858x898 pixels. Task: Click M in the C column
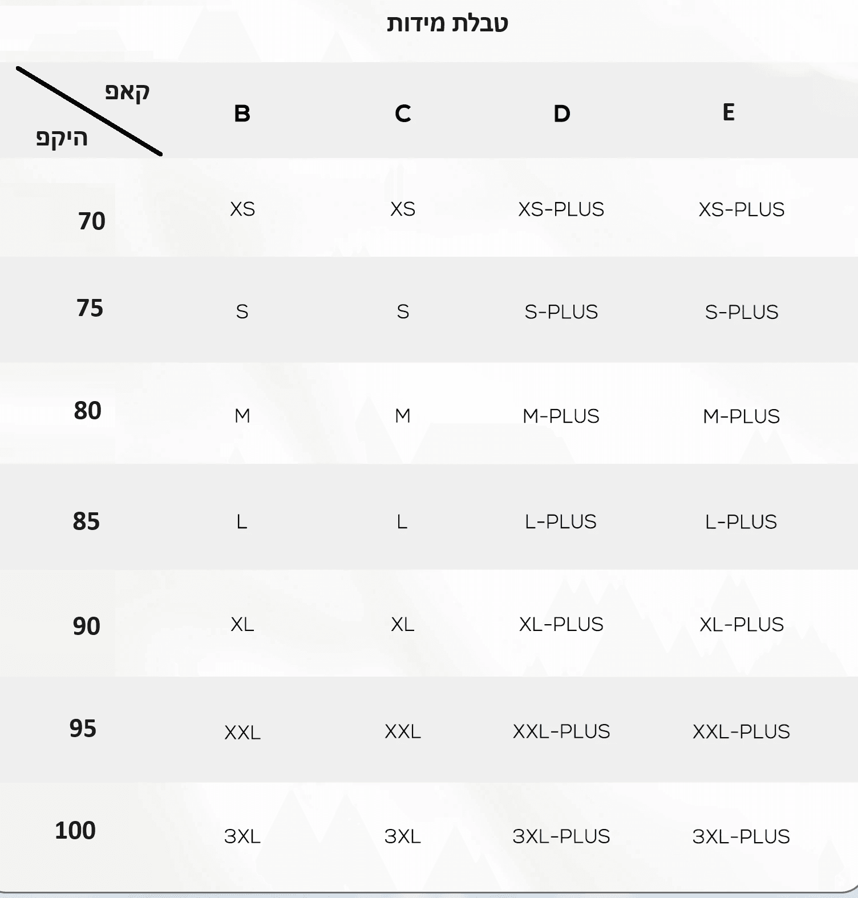(x=403, y=416)
